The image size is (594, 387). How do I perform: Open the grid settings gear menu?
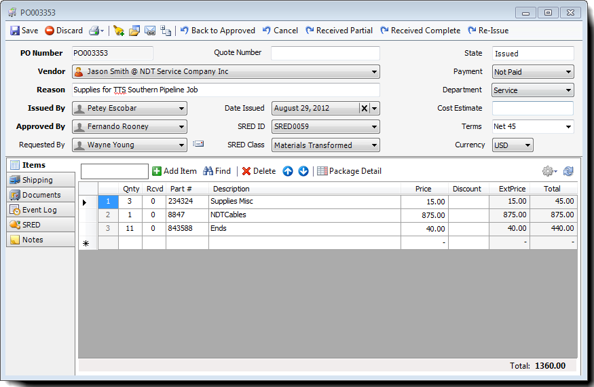549,171
